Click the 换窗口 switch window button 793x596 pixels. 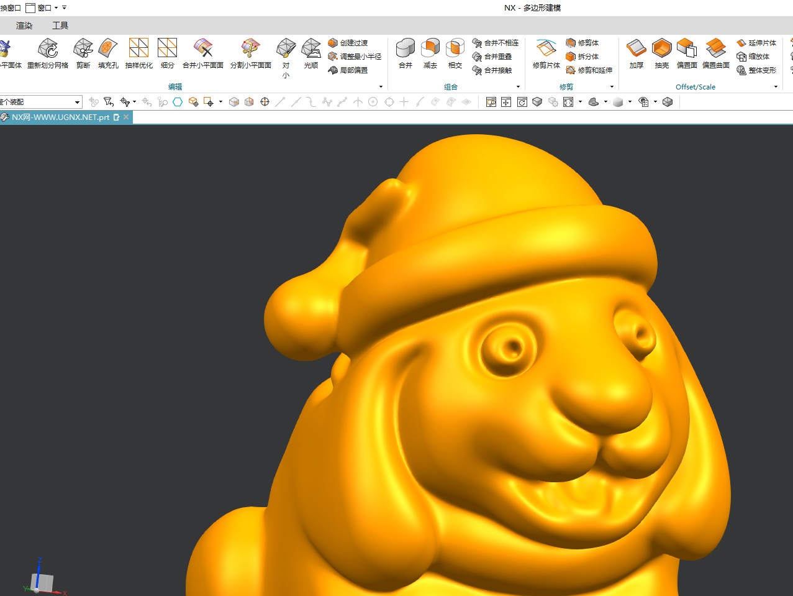[x=11, y=8]
